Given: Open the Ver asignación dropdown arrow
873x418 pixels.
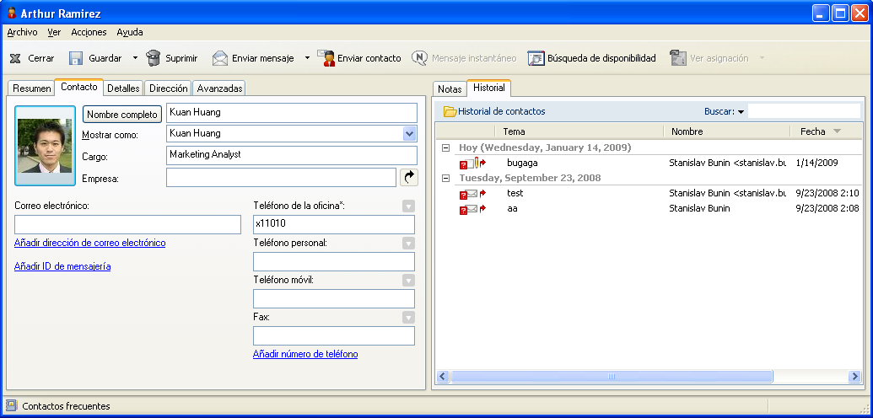Looking at the screenshot, I should pyautogui.click(x=763, y=58).
